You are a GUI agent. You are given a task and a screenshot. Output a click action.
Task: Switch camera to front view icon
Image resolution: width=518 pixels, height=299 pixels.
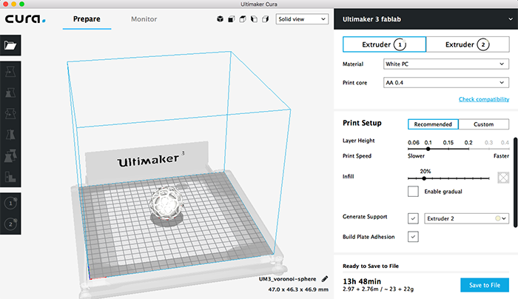231,19
